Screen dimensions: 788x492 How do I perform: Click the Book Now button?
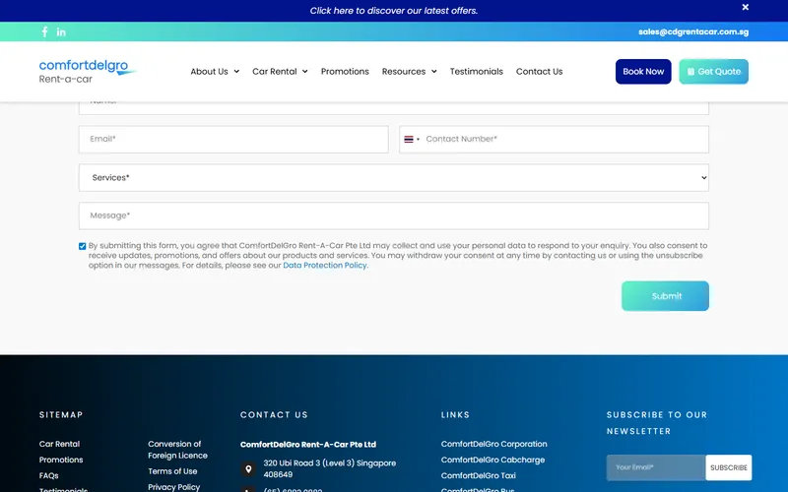(x=643, y=72)
